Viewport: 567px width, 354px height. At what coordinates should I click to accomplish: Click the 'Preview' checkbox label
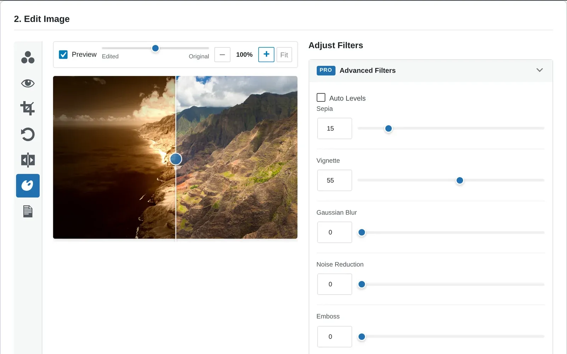84,55
